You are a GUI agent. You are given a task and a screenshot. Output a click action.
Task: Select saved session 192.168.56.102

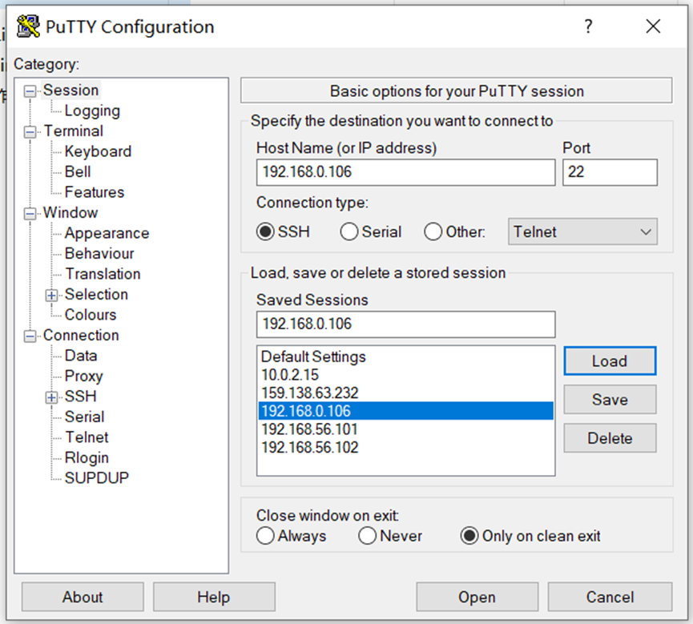coord(405,447)
